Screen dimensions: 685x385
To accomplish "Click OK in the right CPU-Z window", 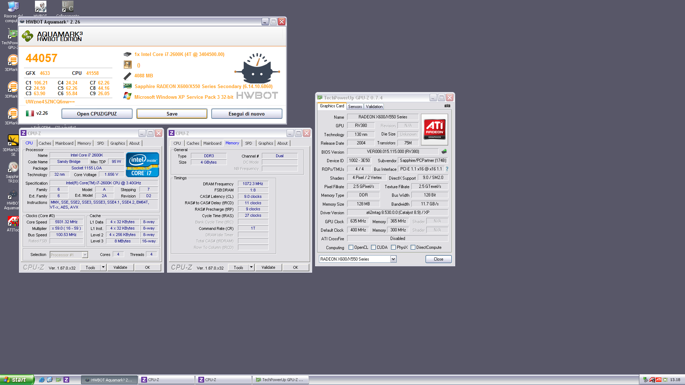I will [295, 267].
